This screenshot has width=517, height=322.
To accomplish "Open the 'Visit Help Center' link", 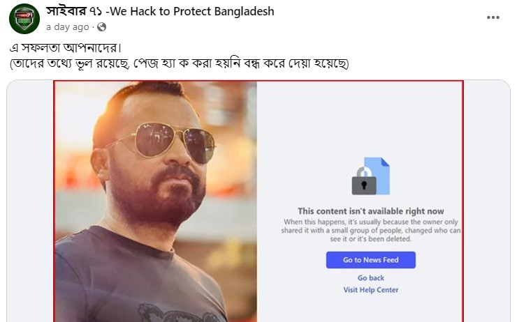I will tap(370, 290).
